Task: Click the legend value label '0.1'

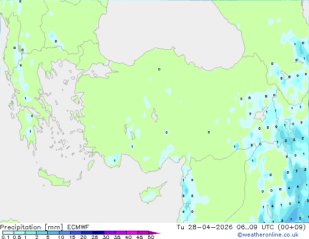Action: pyautogui.click(x=5, y=237)
